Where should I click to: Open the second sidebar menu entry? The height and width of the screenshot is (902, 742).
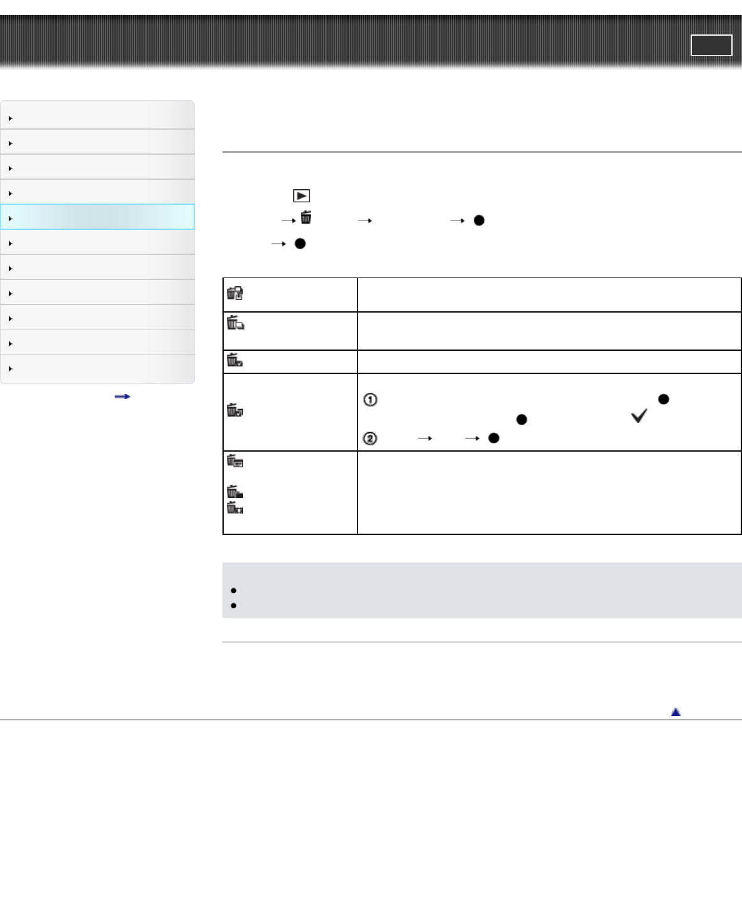[97, 143]
